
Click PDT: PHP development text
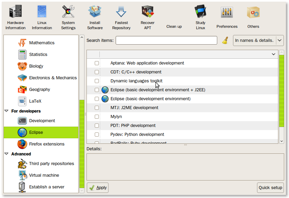pos(133,126)
